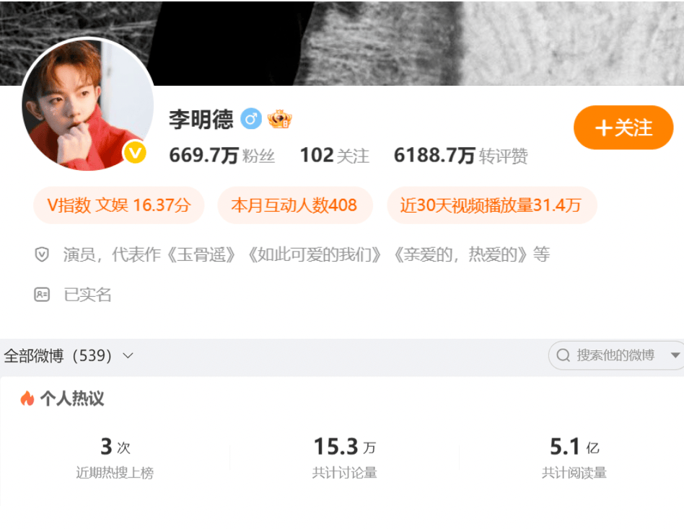Click the magnifier search icon
This screenshot has height=529, width=684.
point(564,355)
